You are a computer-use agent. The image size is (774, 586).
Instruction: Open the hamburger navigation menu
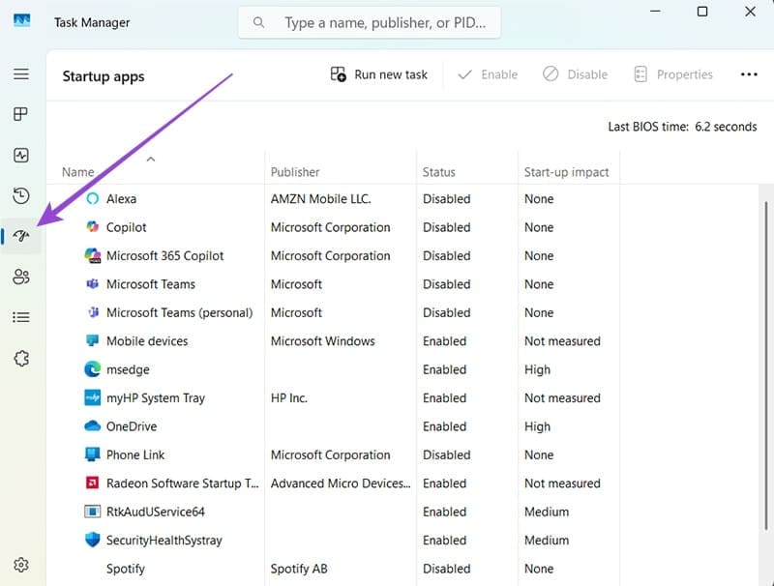tap(20, 74)
